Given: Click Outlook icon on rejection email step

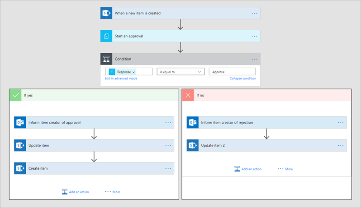Looking at the screenshot, I should (x=193, y=122).
